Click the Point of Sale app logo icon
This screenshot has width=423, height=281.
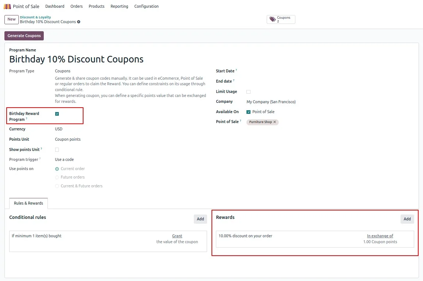[7, 7]
